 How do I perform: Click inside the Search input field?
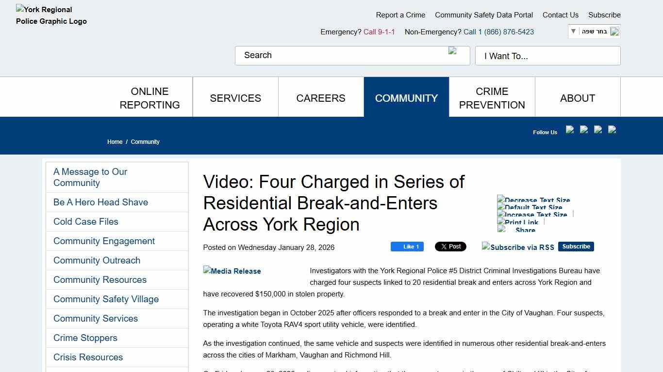[x=340, y=55]
